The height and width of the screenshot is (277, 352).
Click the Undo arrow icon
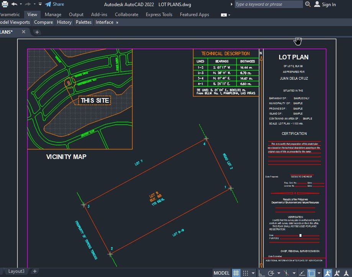click(14, 4)
